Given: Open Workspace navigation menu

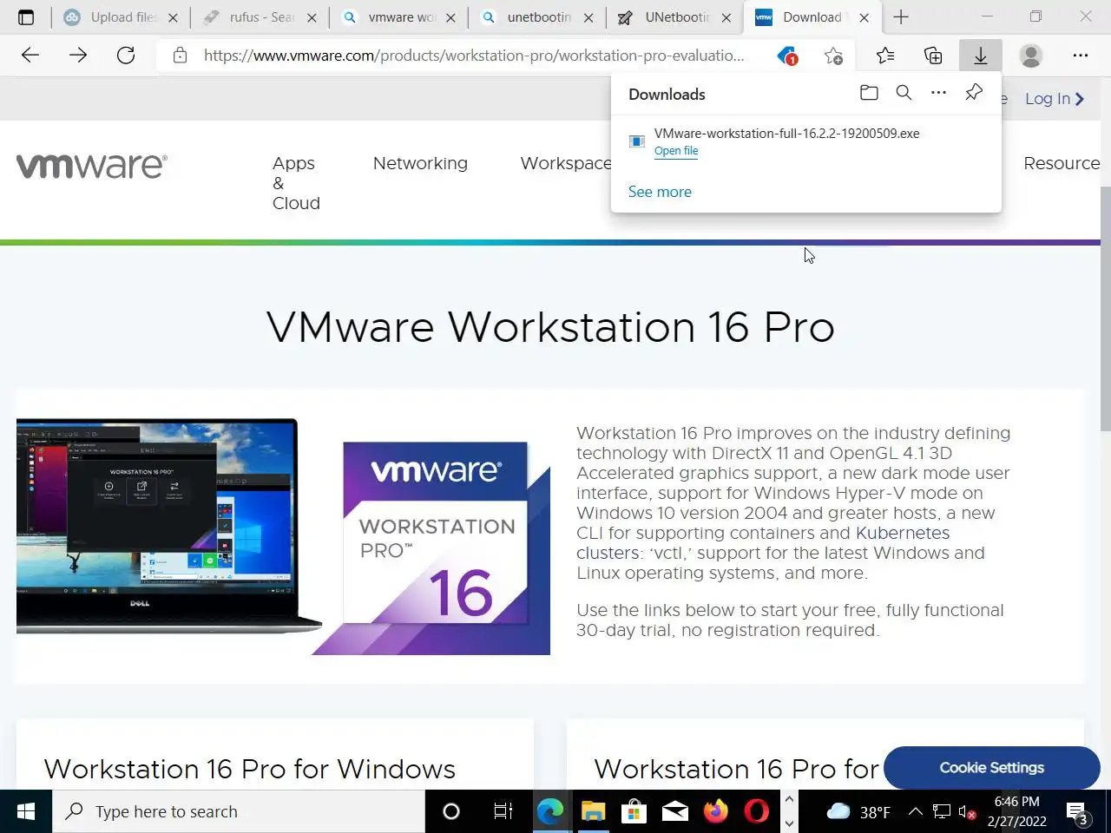Looking at the screenshot, I should click(x=566, y=163).
